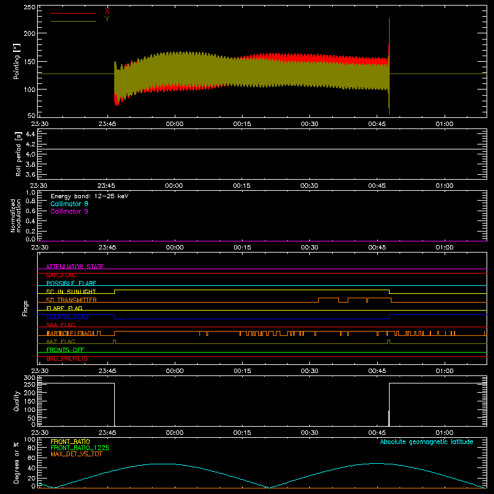Select the SAA_FLAG label
Viewport: 494px width, 494px height.
[x=61, y=325]
